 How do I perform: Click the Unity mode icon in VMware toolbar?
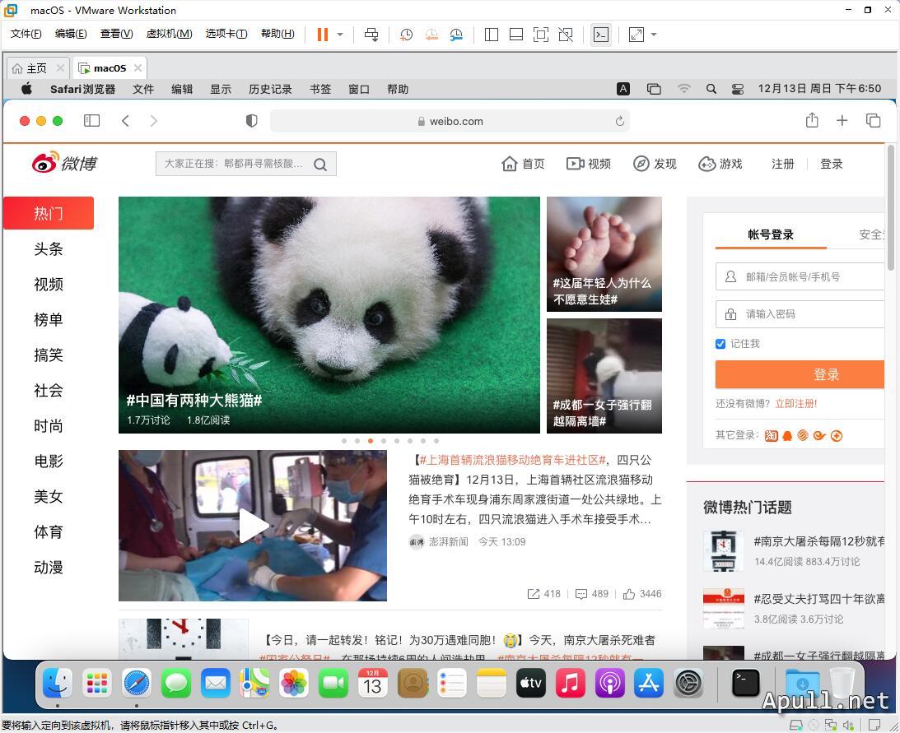[566, 35]
